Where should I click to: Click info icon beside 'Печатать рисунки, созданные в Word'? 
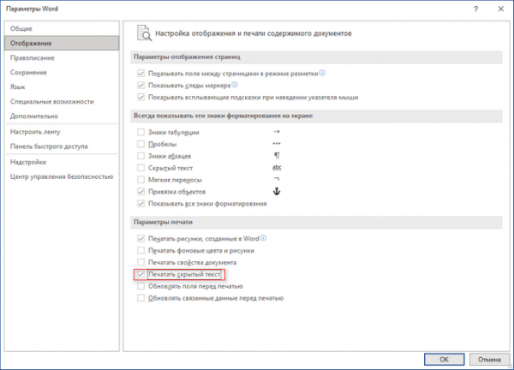(263, 238)
